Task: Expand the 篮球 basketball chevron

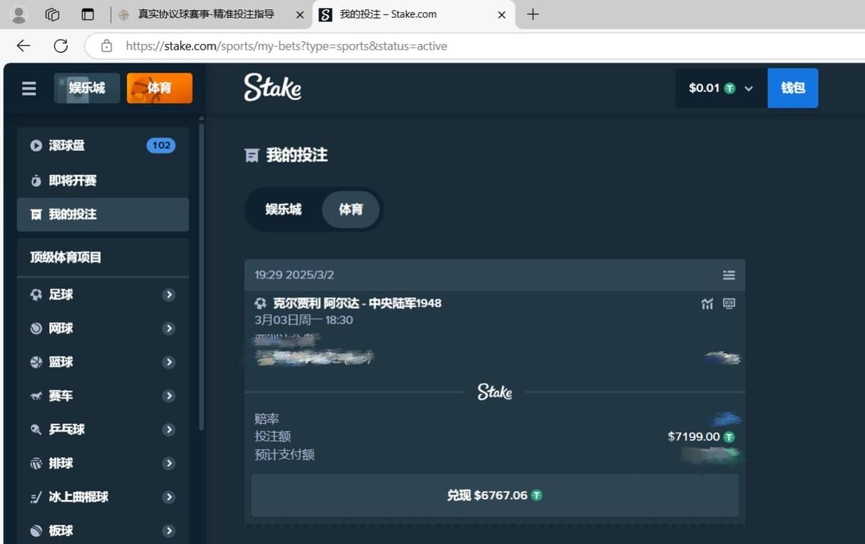Action: (x=169, y=362)
